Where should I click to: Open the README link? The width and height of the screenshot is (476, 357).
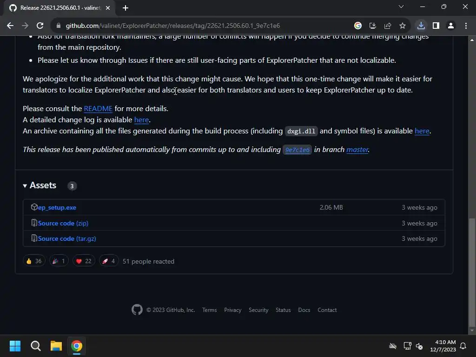pos(98,109)
